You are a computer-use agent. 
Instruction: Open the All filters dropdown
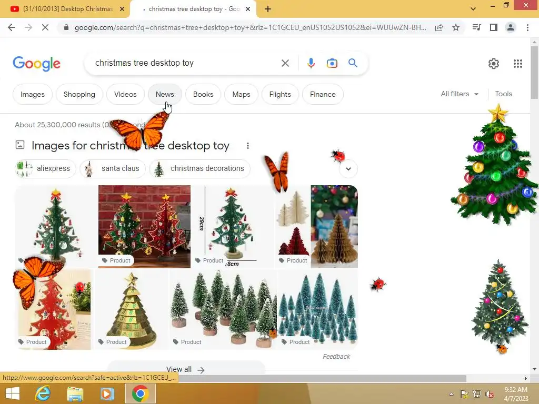pyautogui.click(x=460, y=94)
